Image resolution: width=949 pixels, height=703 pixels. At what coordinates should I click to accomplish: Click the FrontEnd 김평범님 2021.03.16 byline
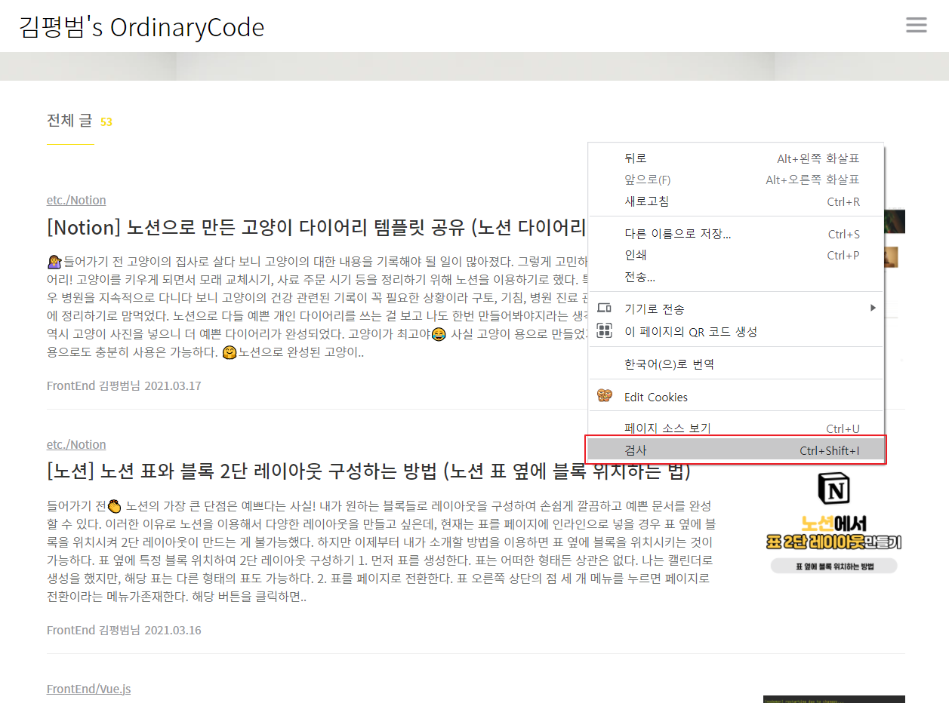124,630
